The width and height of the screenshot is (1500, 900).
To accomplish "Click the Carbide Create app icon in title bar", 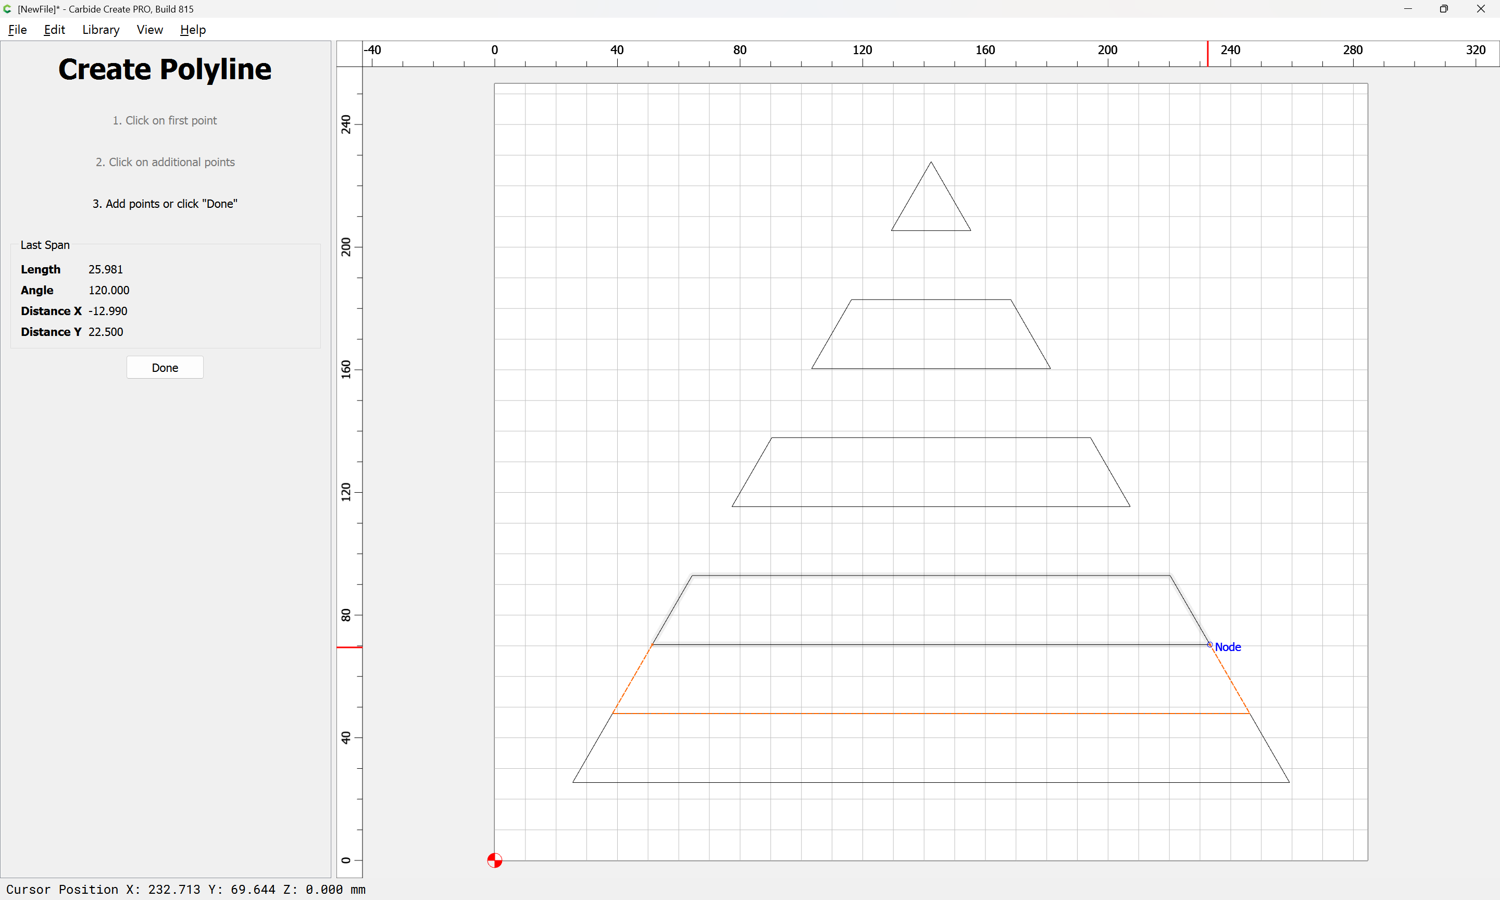I will pos(7,9).
